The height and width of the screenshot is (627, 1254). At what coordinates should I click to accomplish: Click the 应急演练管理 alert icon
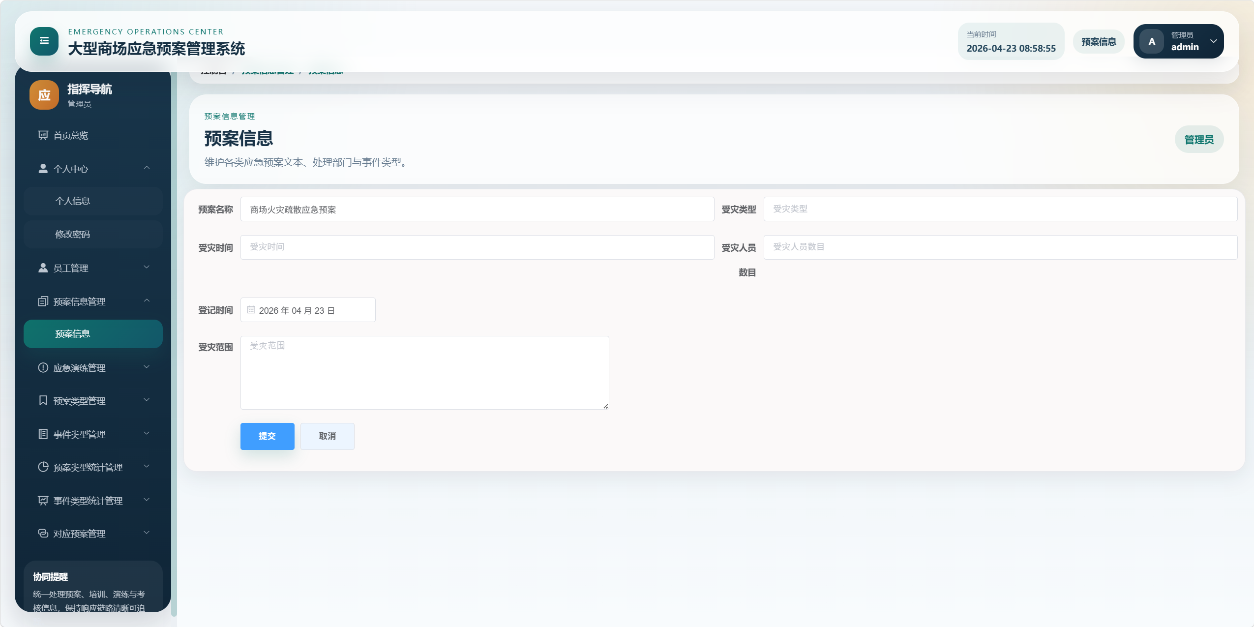pyautogui.click(x=43, y=368)
